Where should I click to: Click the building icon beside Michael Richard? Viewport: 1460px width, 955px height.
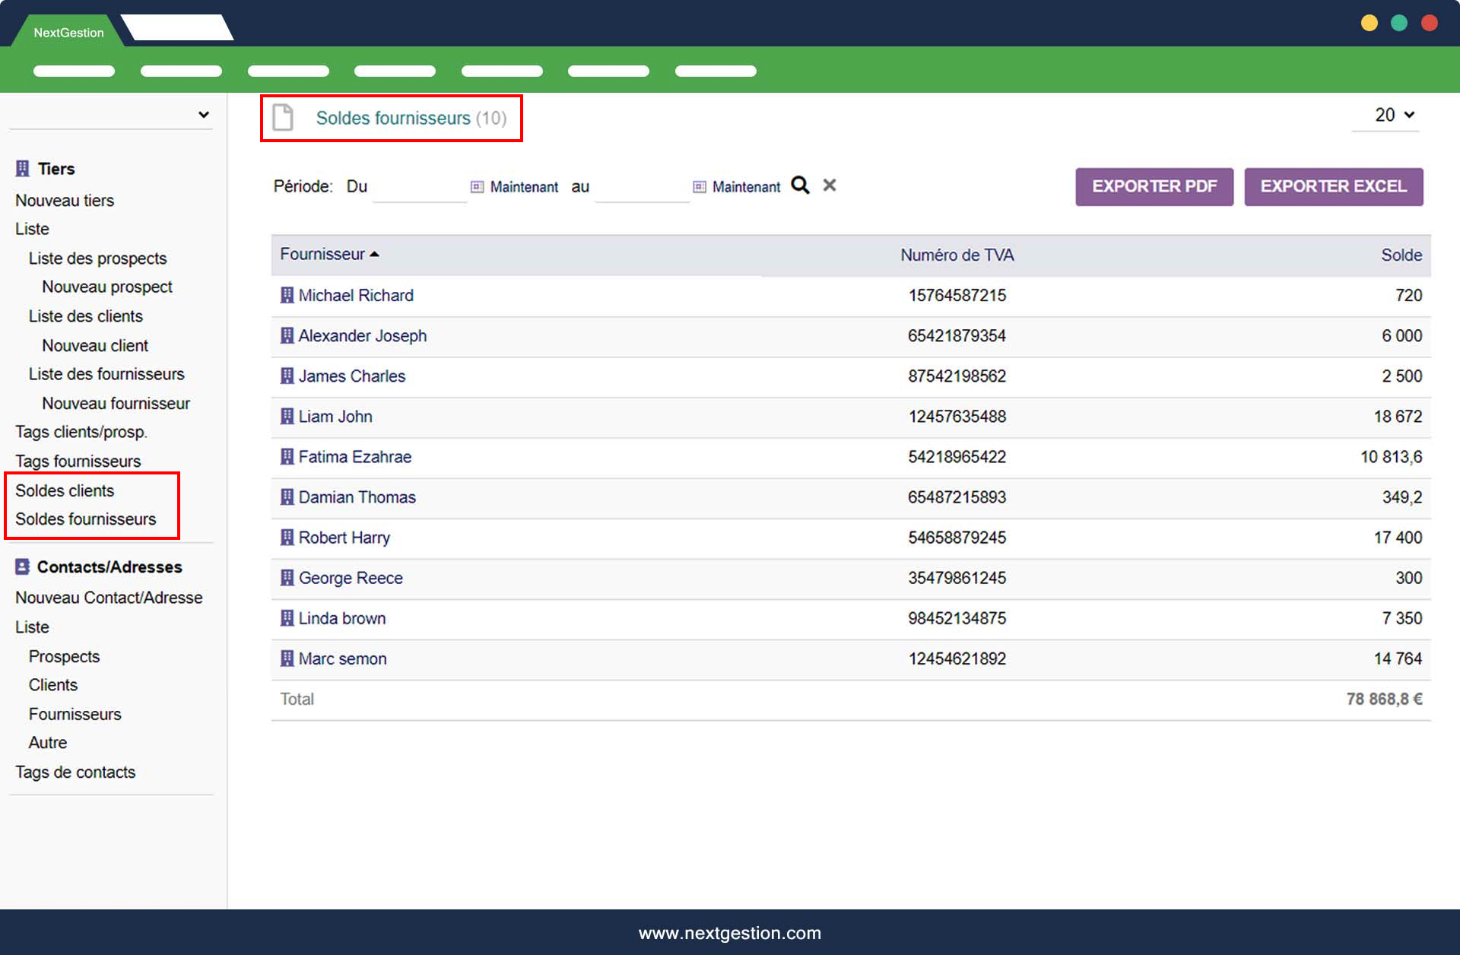click(287, 295)
